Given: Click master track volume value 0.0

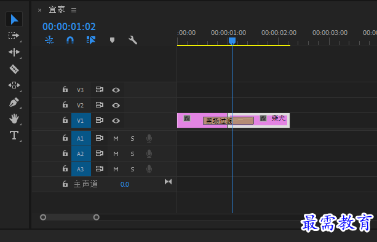Looking at the screenshot, I should tap(125, 184).
